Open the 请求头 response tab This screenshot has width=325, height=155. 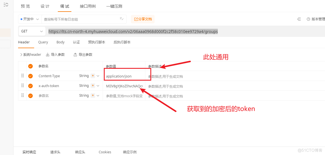(x=55, y=152)
